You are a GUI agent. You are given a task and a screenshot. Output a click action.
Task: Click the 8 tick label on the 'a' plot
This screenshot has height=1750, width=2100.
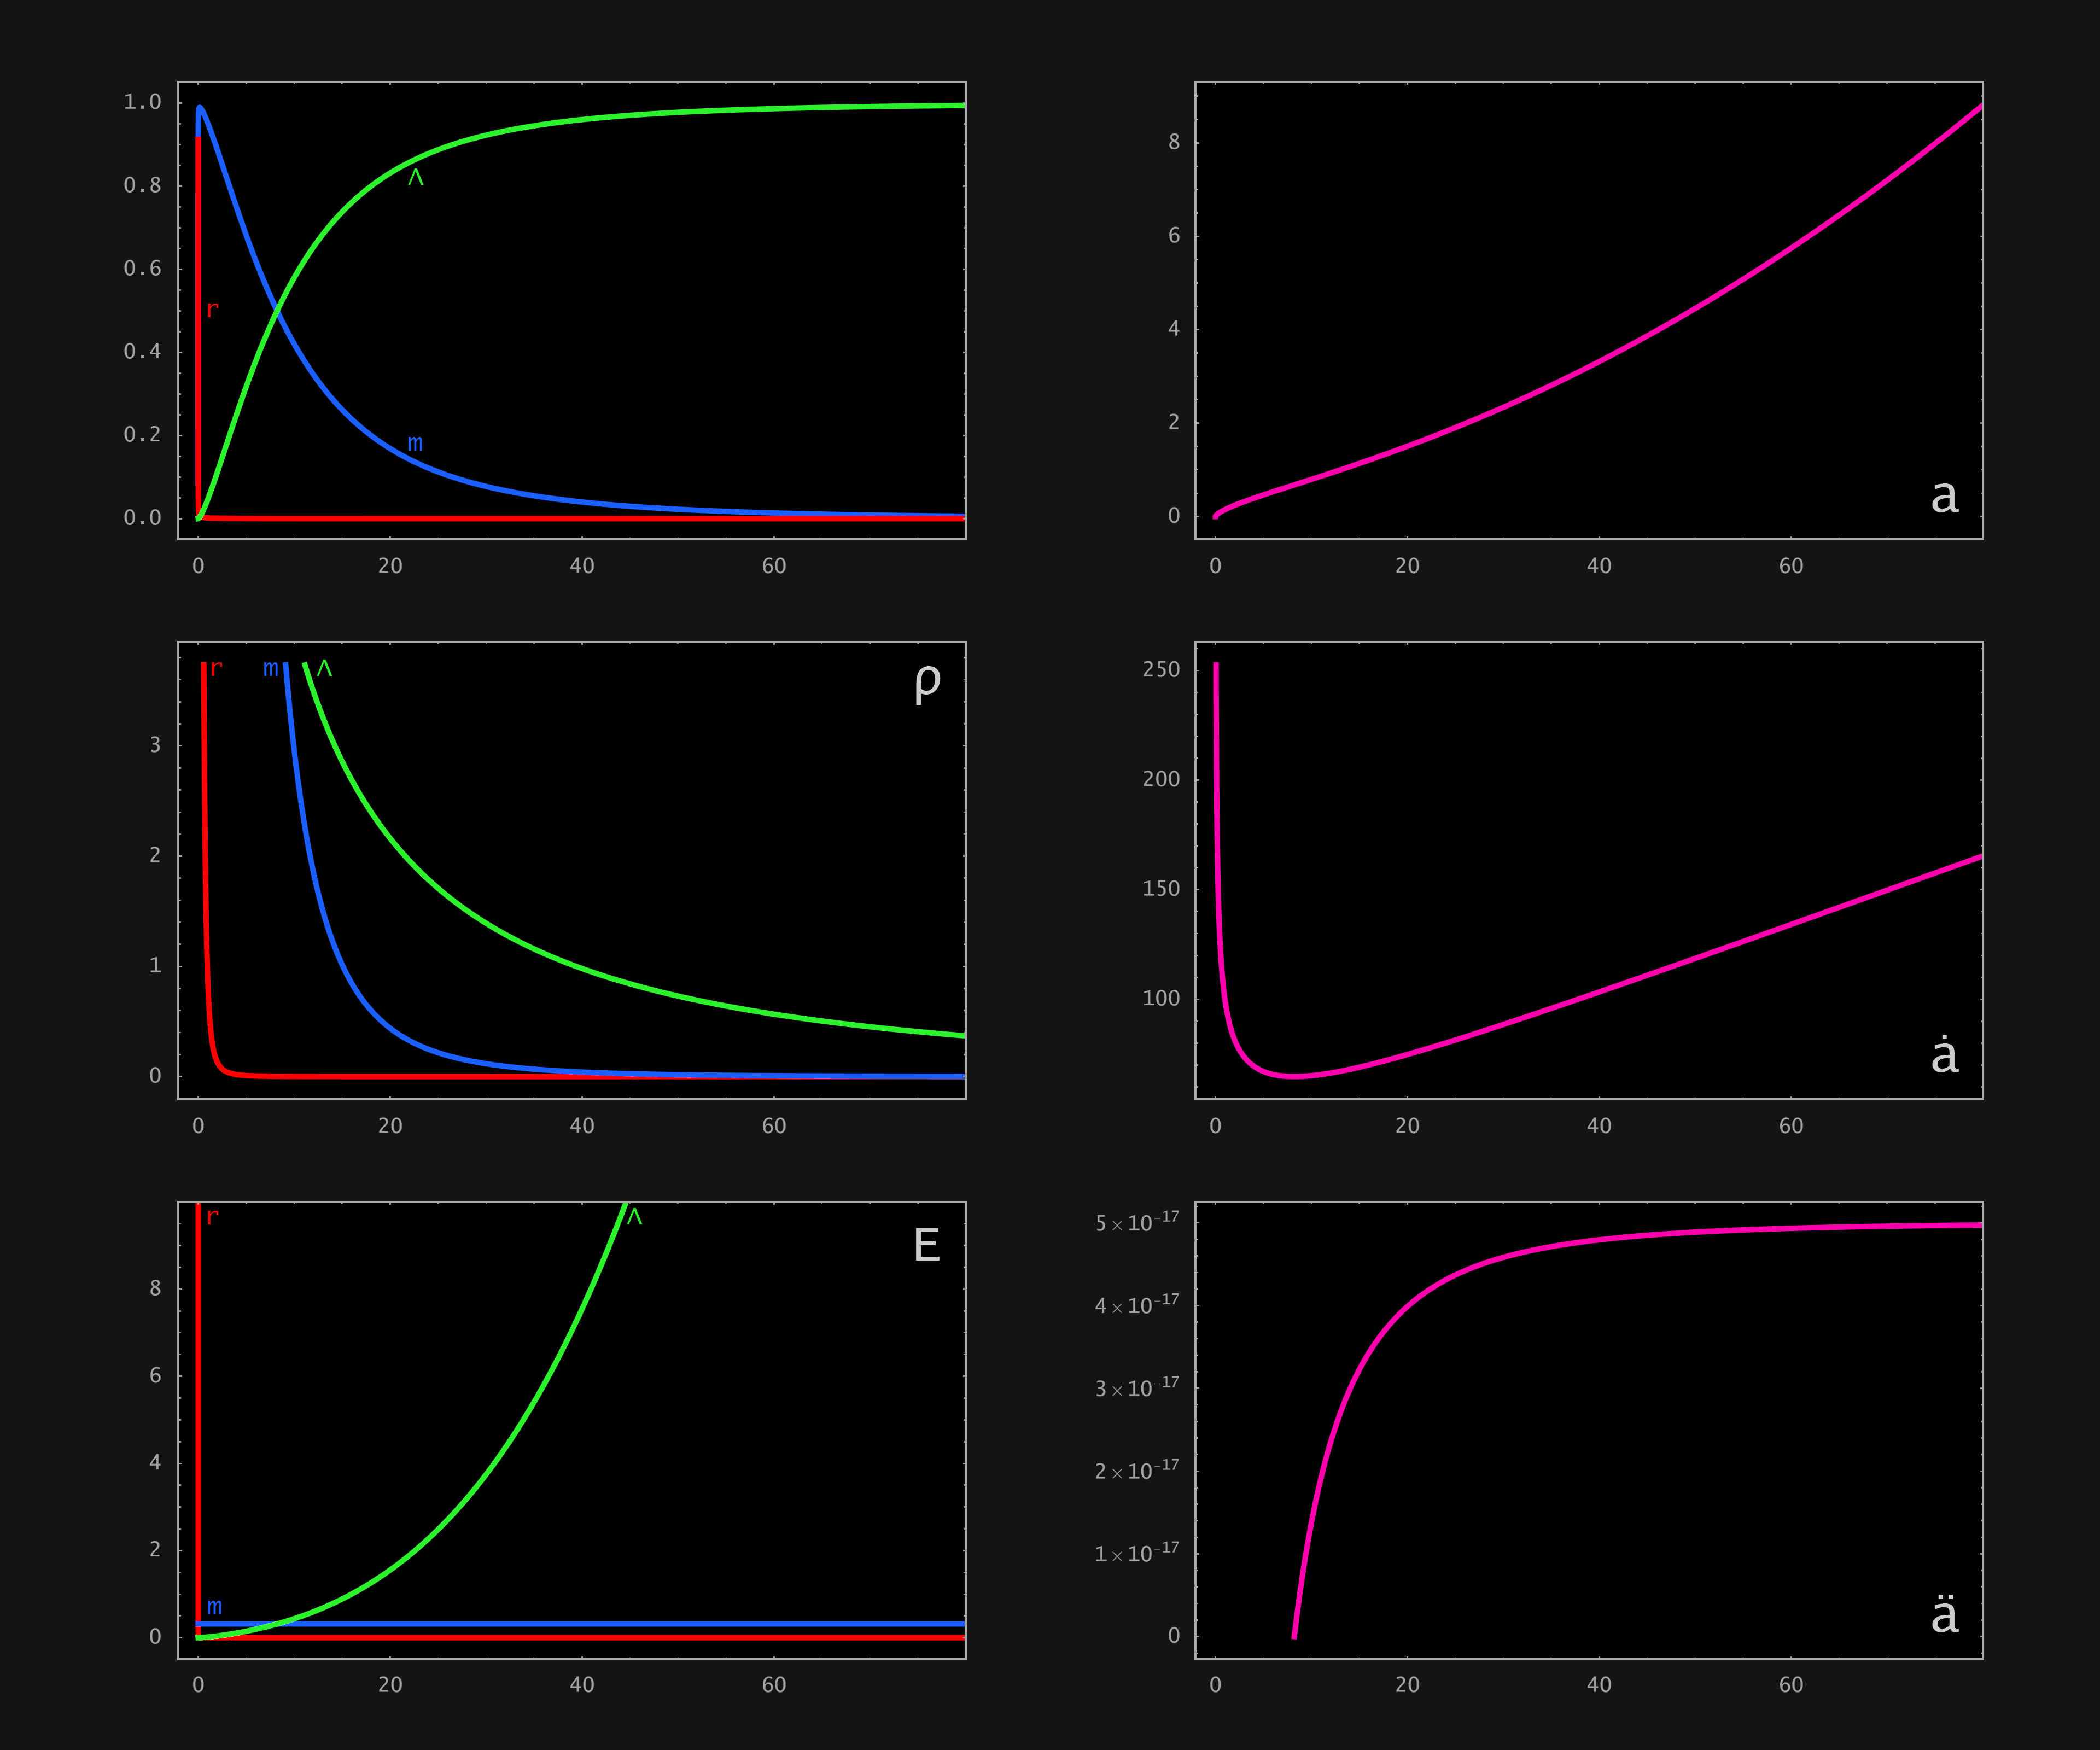(x=1174, y=142)
